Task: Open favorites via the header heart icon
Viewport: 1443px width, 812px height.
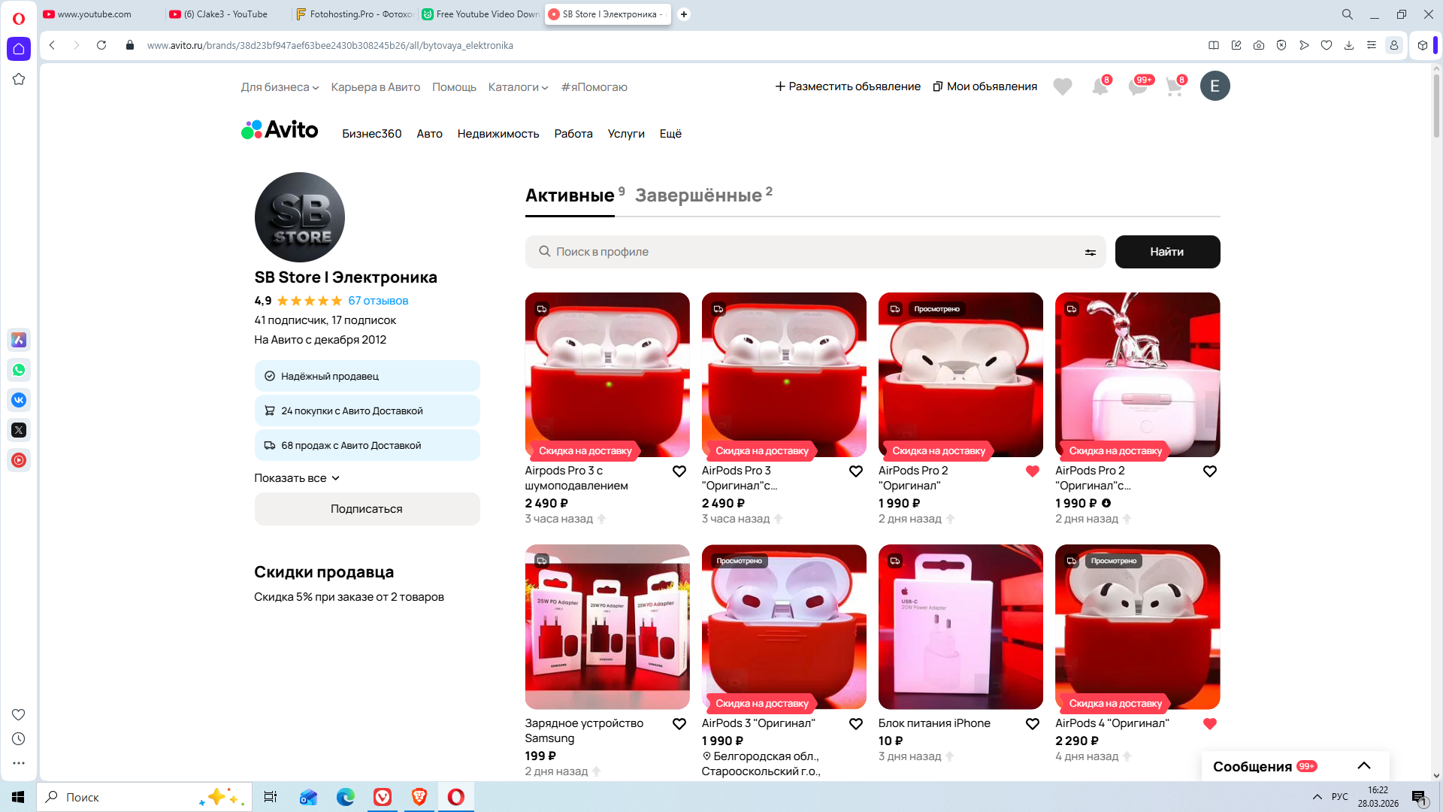Action: coord(1062,86)
